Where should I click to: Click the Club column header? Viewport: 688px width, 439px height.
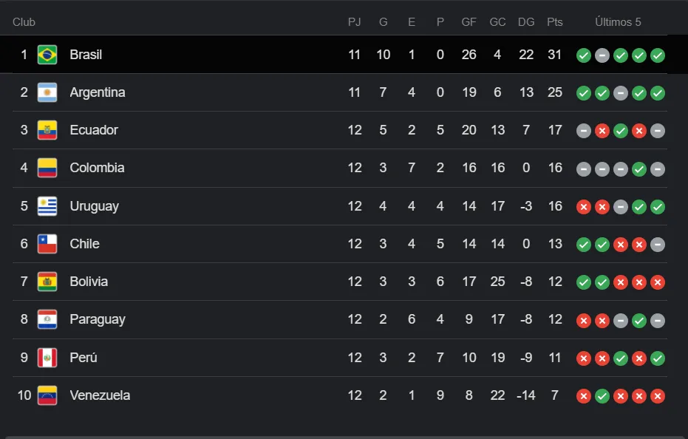tap(24, 22)
